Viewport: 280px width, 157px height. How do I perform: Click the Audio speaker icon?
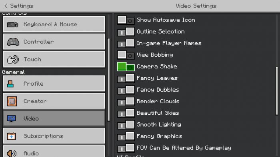[12, 153]
